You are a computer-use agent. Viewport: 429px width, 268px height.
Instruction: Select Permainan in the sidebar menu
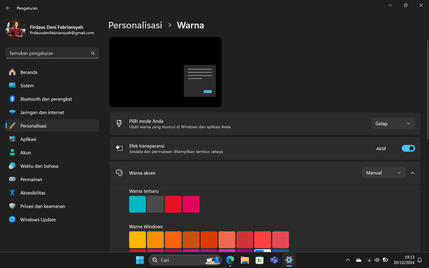(33, 179)
